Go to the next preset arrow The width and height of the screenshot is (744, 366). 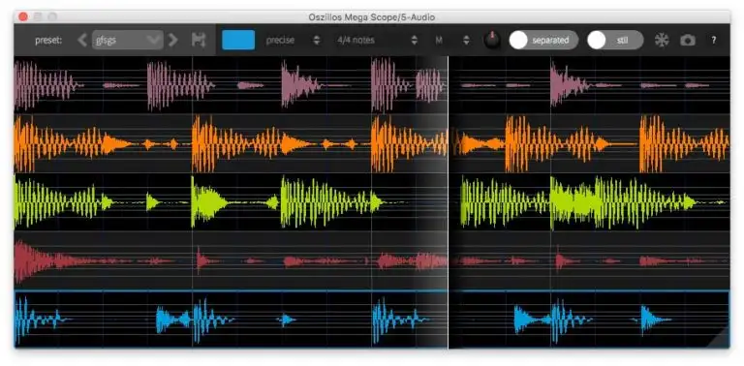pos(173,40)
